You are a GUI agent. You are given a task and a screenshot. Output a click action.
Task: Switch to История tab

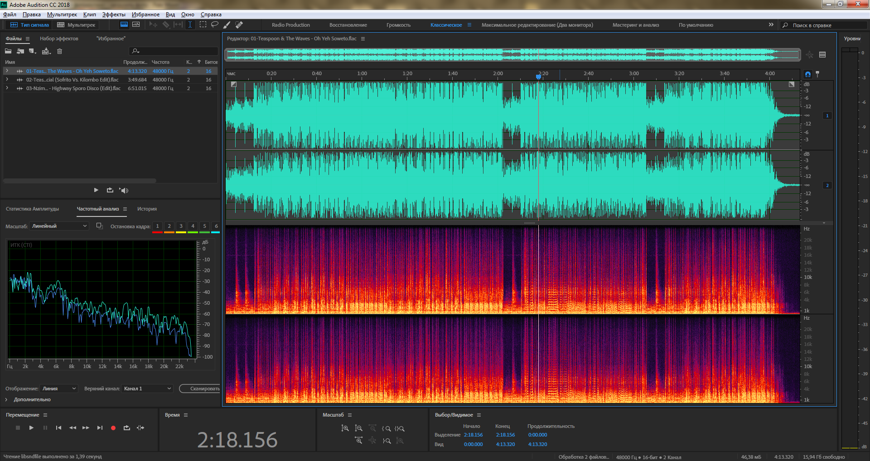pos(147,209)
